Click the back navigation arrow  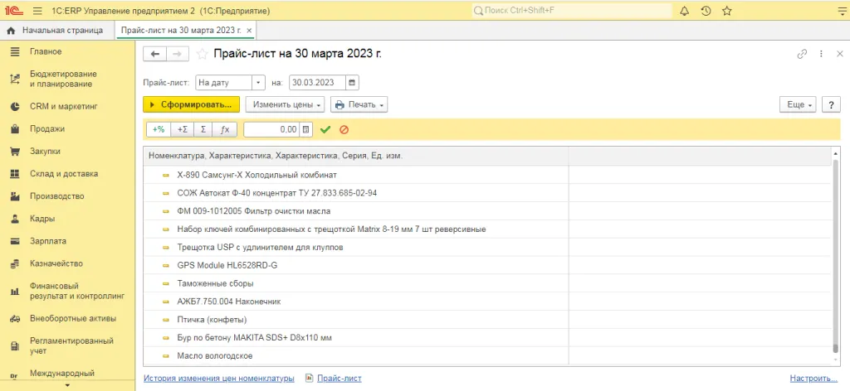(x=155, y=54)
